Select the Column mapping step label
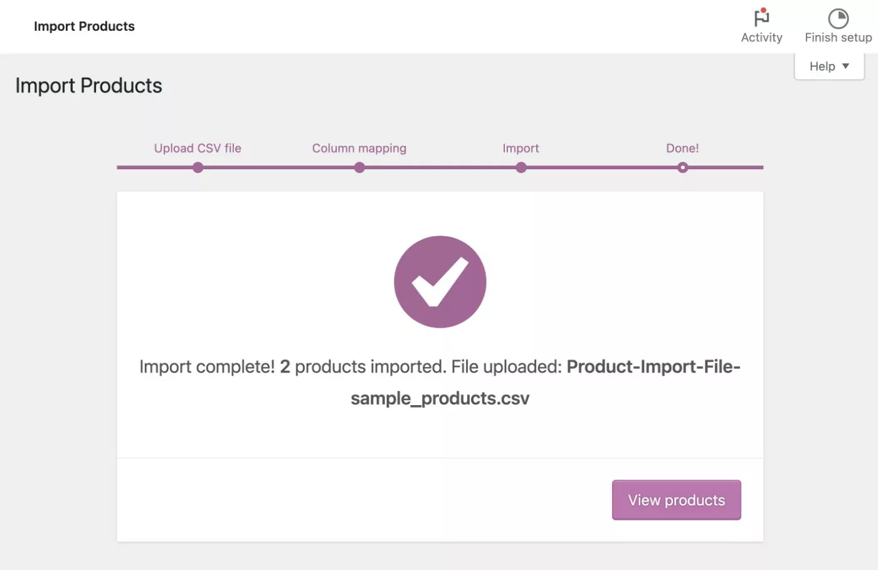This screenshot has width=878, height=570. tap(359, 148)
